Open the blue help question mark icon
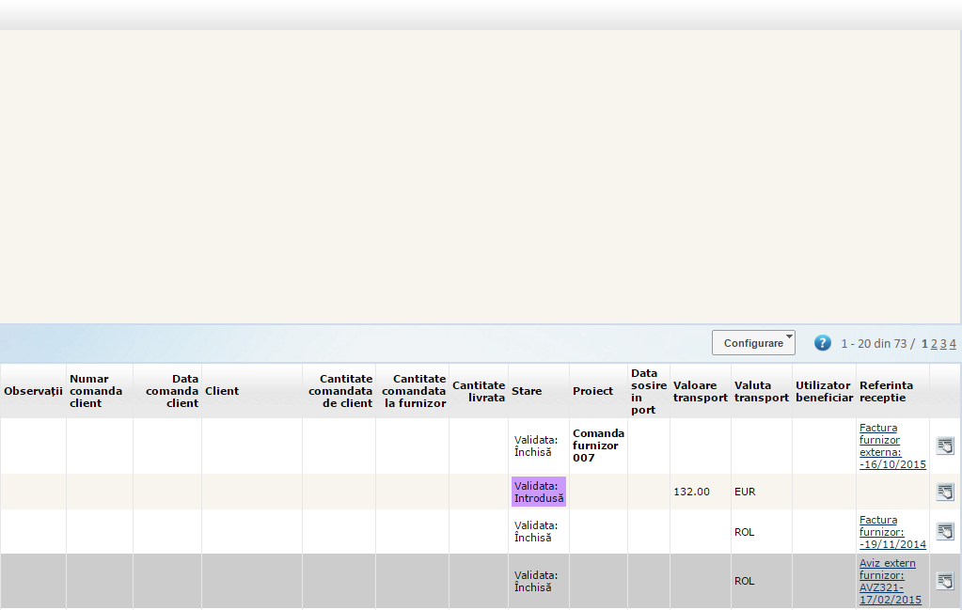 click(x=823, y=343)
